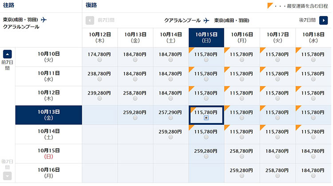Click the outbound date row 10月16日(月)

tap(49, 173)
